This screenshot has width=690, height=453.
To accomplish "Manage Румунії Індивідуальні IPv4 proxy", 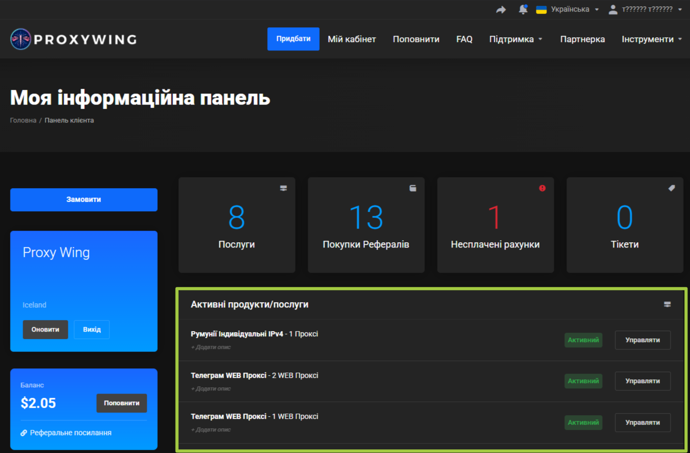I will (x=643, y=340).
